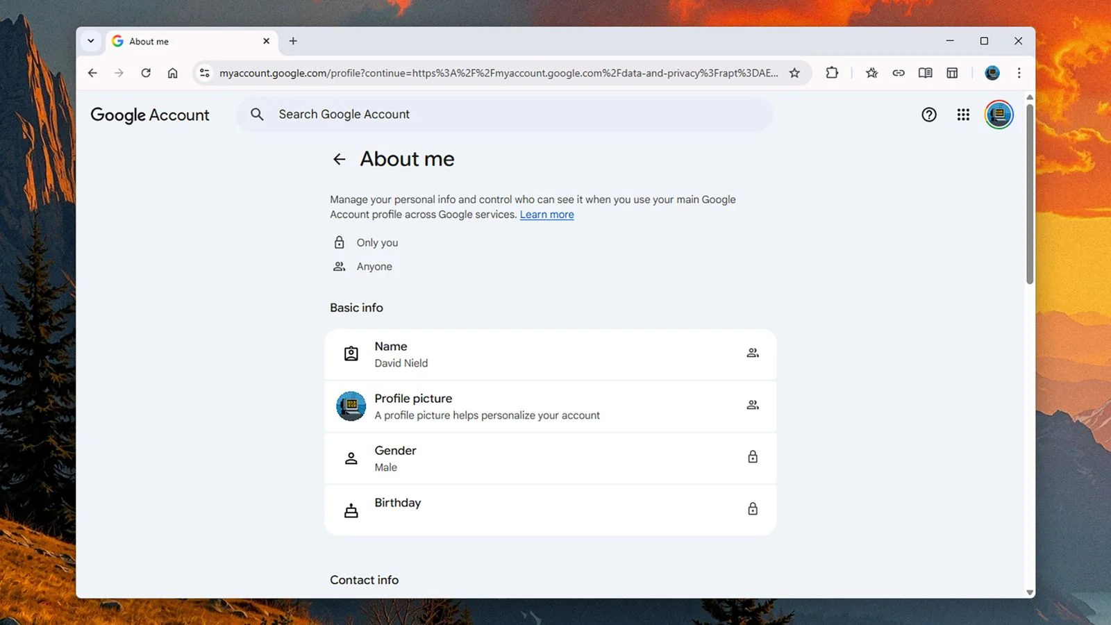Screen dimensions: 1111x625
Task: Open the Chrome three-dot menu
Action: pos(1019,73)
